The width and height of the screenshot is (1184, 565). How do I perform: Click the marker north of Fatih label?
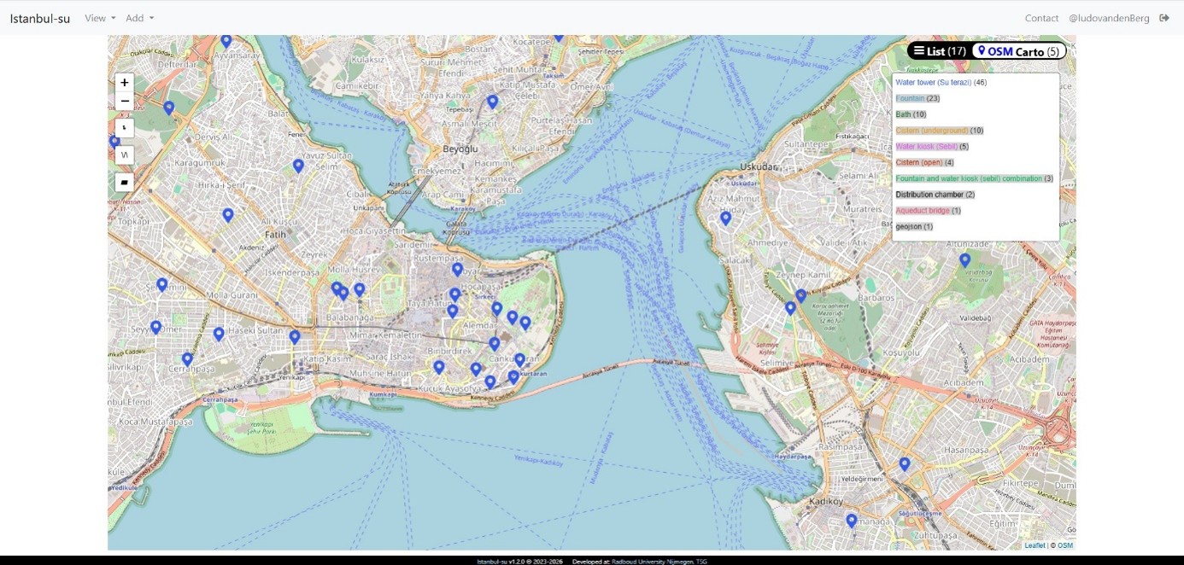(227, 215)
